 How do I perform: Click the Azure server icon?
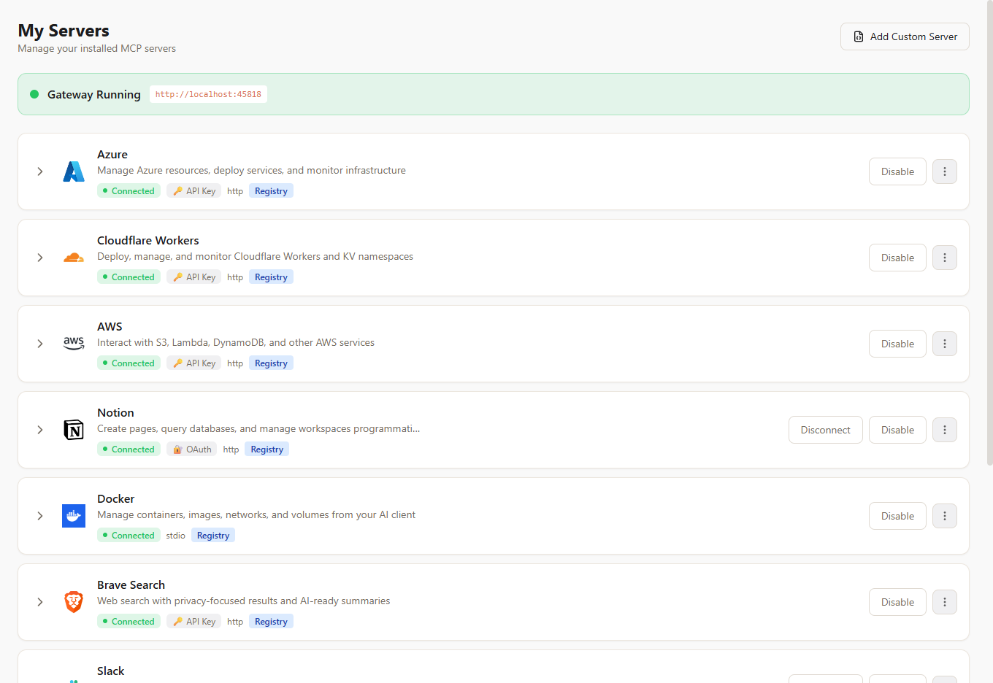(x=74, y=171)
